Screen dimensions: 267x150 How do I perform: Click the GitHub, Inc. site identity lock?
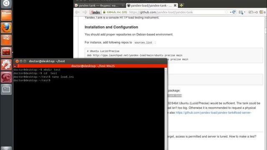click(115, 12)
